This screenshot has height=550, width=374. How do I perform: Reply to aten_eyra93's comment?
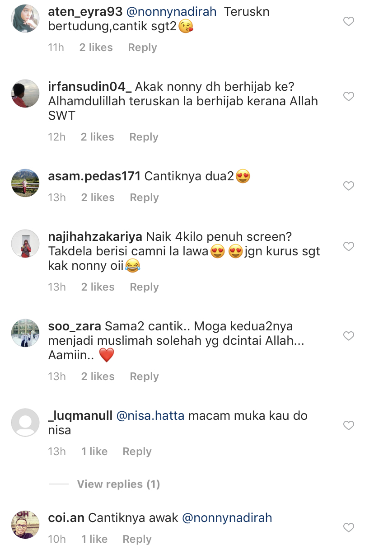(x=142, y=47)
